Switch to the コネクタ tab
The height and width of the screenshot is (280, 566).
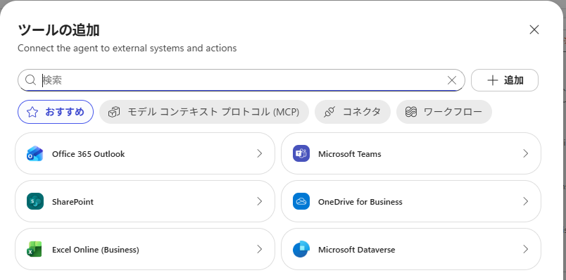click(353, 112)
